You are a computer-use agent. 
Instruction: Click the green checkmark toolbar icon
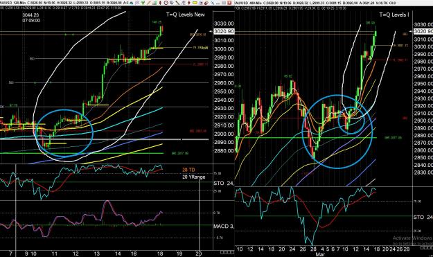point(143,3)
